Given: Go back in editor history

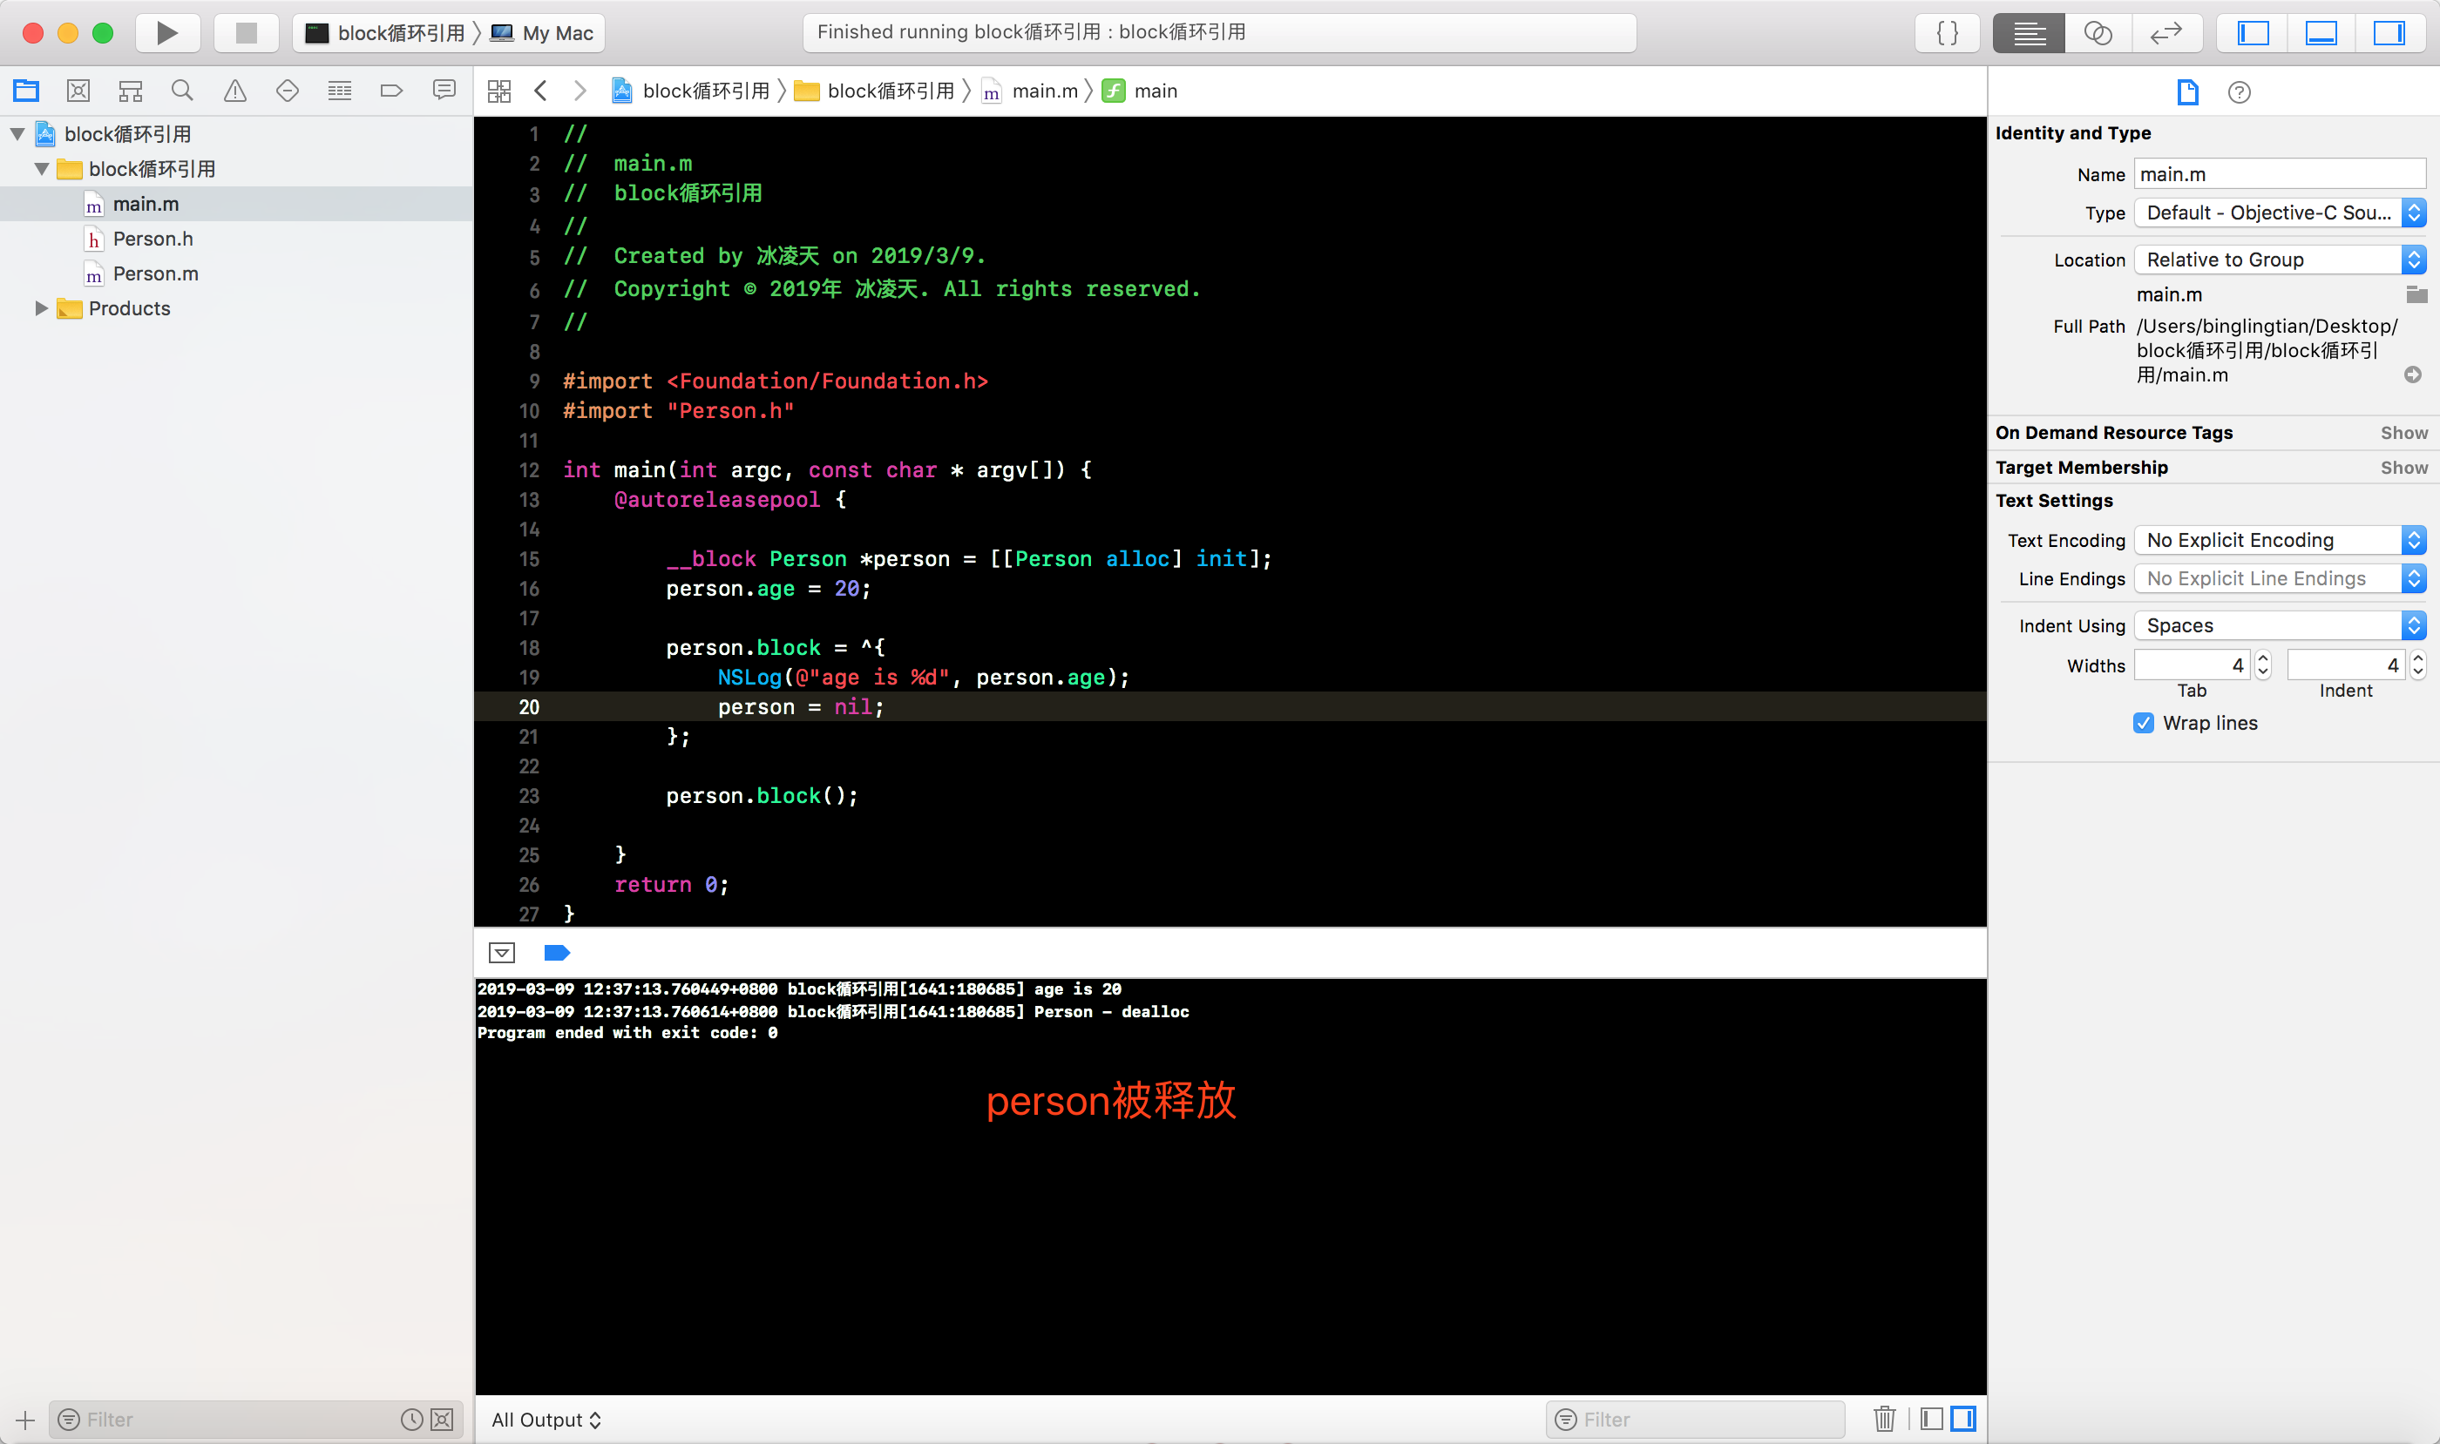Looking at the screenshot, I should pyautogui.click(x=541, y=91).
